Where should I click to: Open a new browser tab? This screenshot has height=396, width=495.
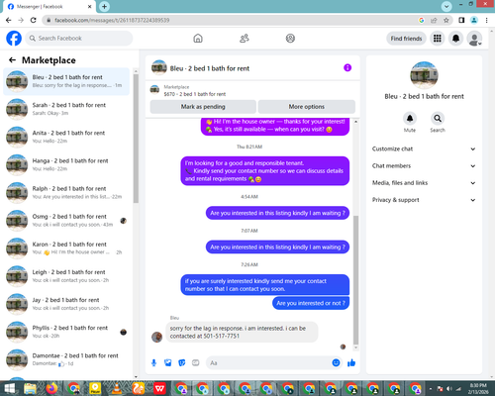tap(104, 6)
